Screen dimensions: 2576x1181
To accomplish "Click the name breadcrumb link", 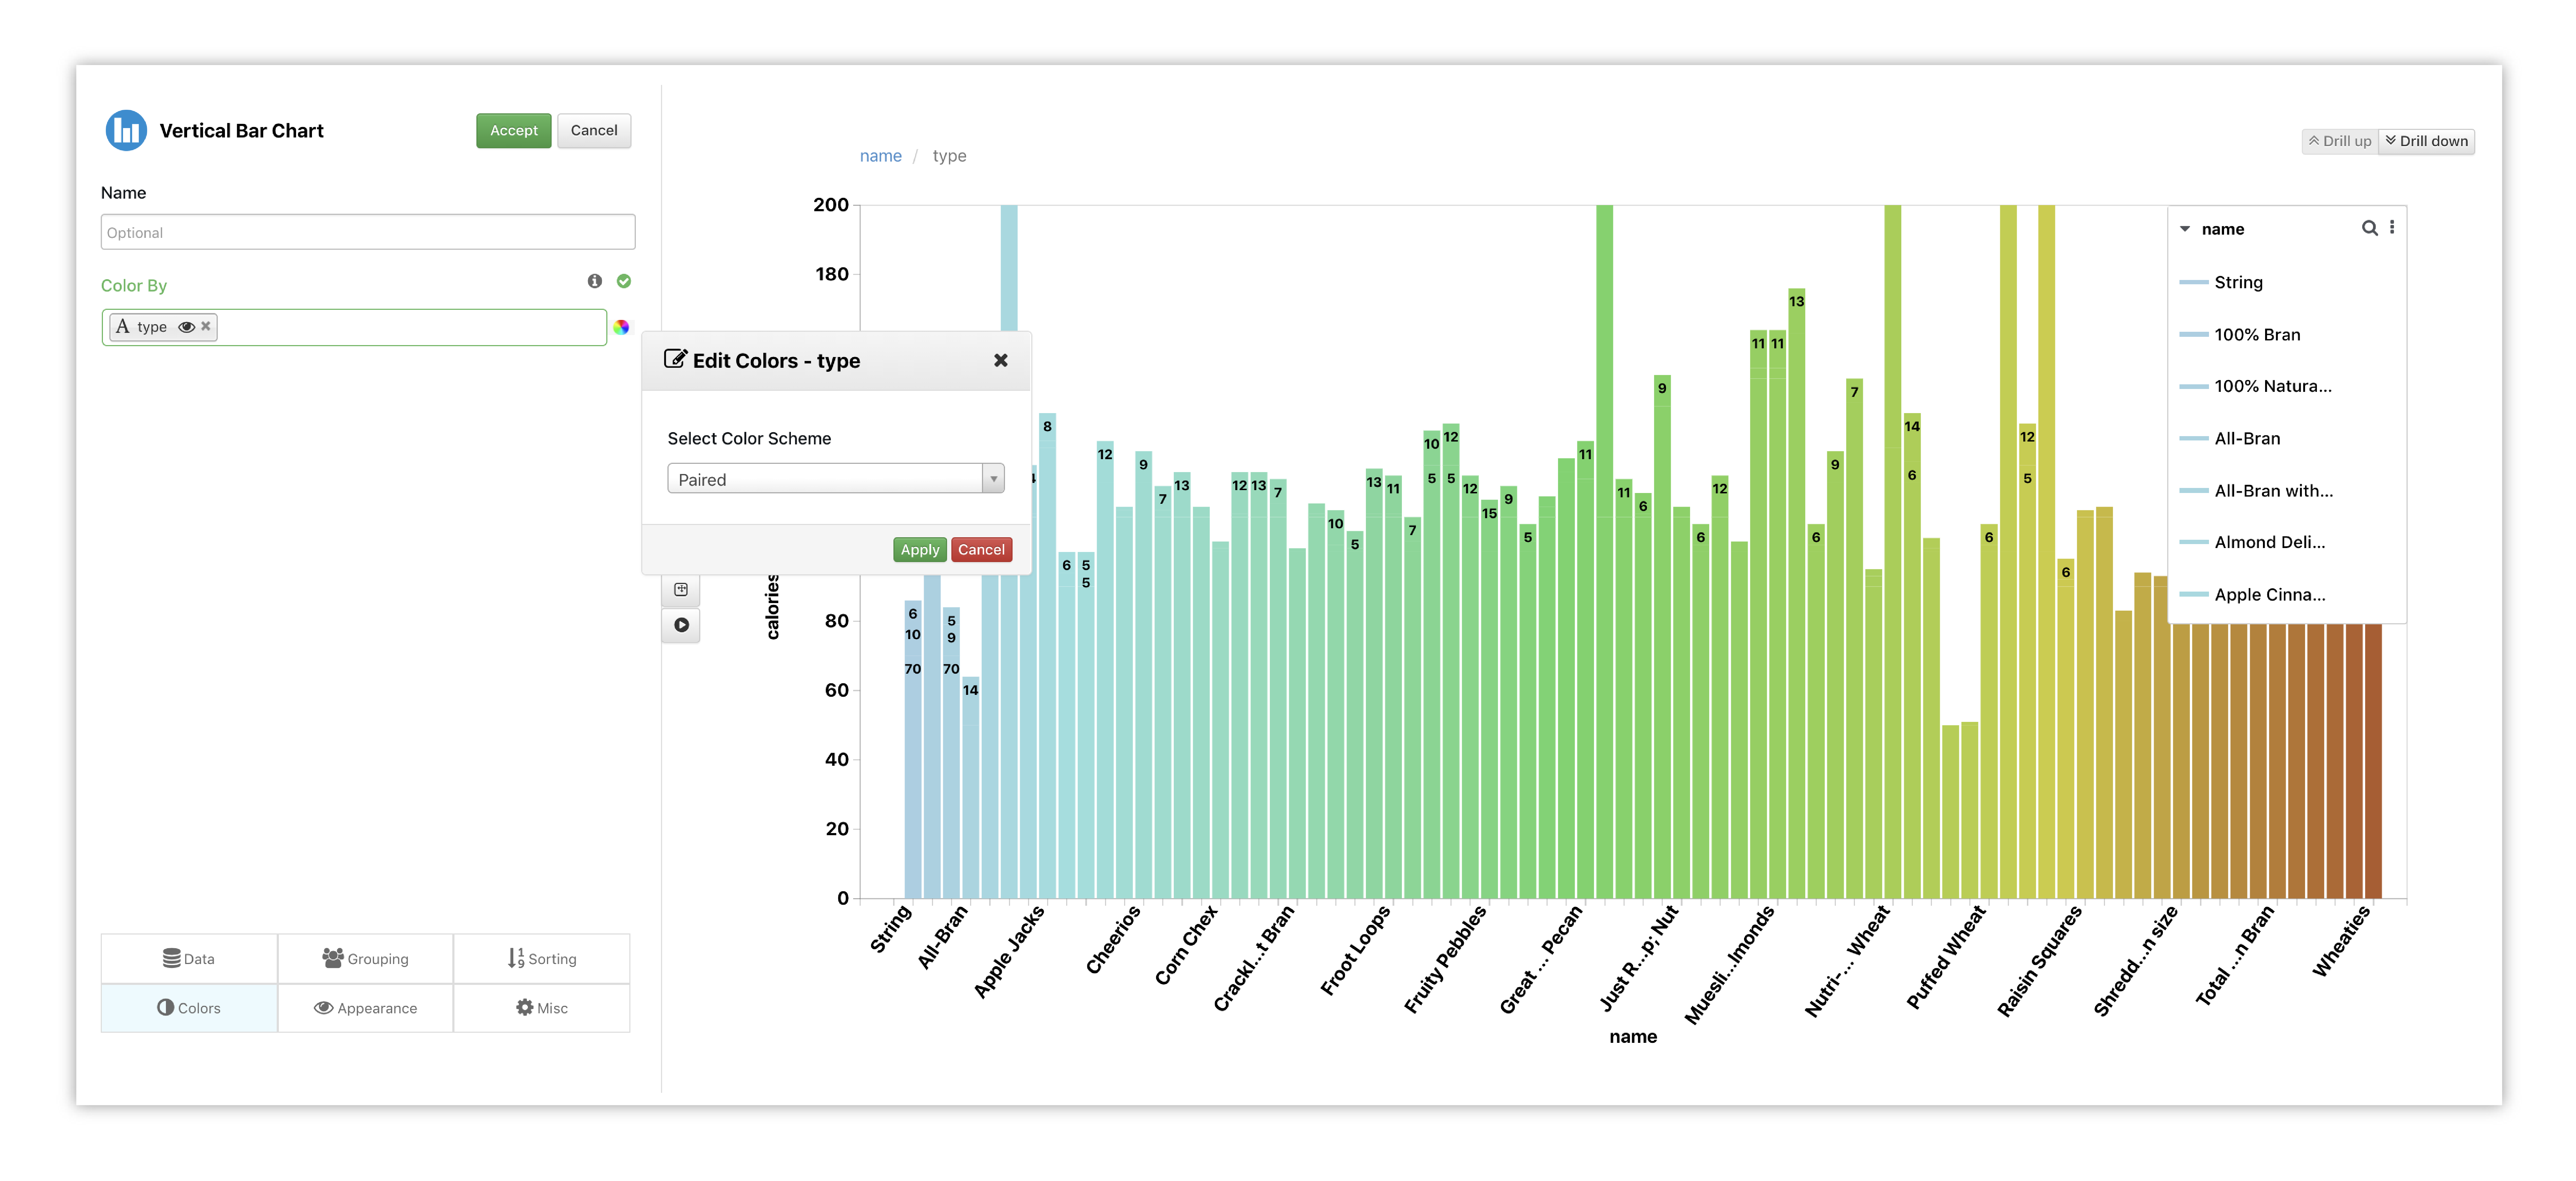I will click(x=880, y=156).
